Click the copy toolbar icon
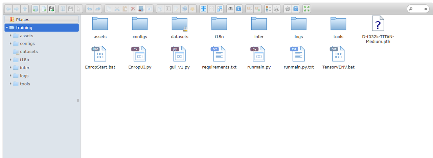This screenshot has height=158, width=433. click(108, 9)
